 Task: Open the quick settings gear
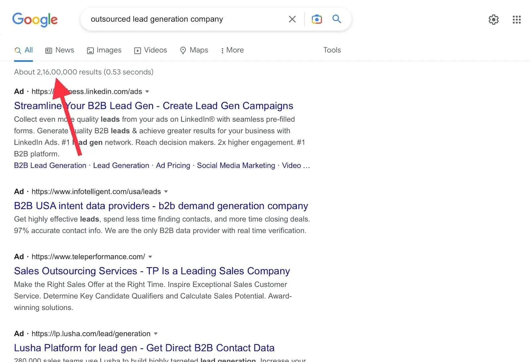point(494,20)
